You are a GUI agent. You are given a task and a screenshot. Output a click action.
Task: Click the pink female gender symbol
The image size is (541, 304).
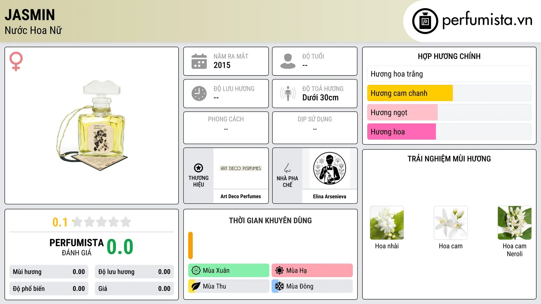(16, 61)
